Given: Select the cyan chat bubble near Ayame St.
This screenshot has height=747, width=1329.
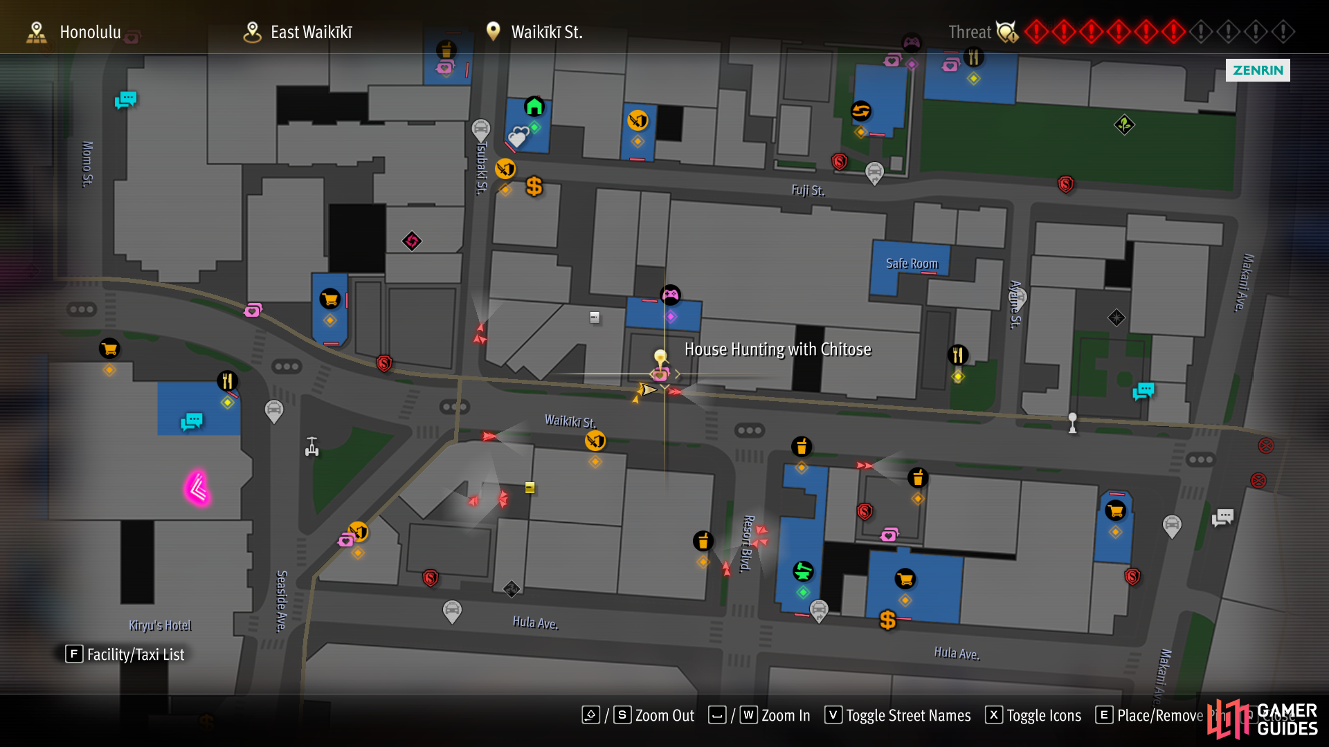Looking at the screenshot, I should coord(1143,391).
